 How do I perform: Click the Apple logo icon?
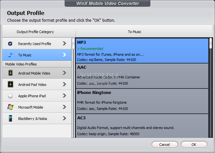[10, 96]
